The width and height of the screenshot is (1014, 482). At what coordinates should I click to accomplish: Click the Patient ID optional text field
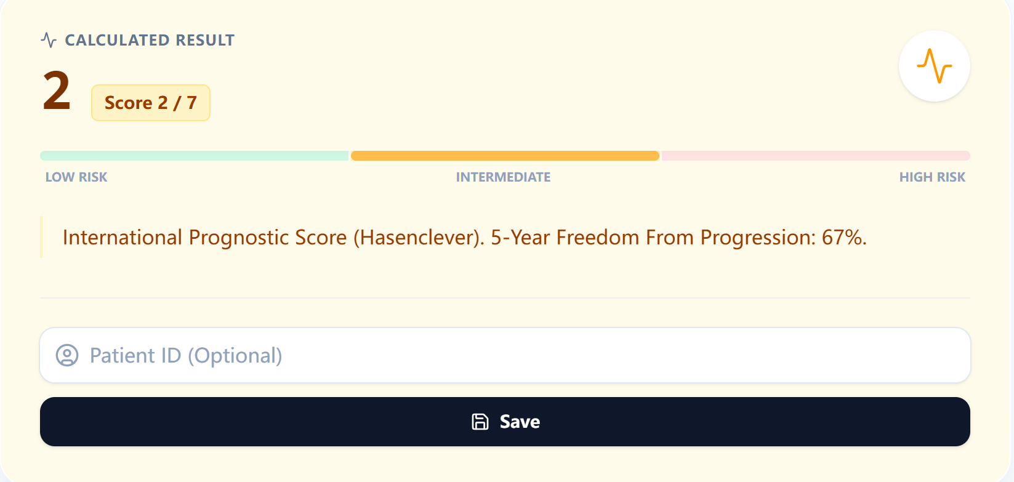pyautogui.click(x=504, y=355)
